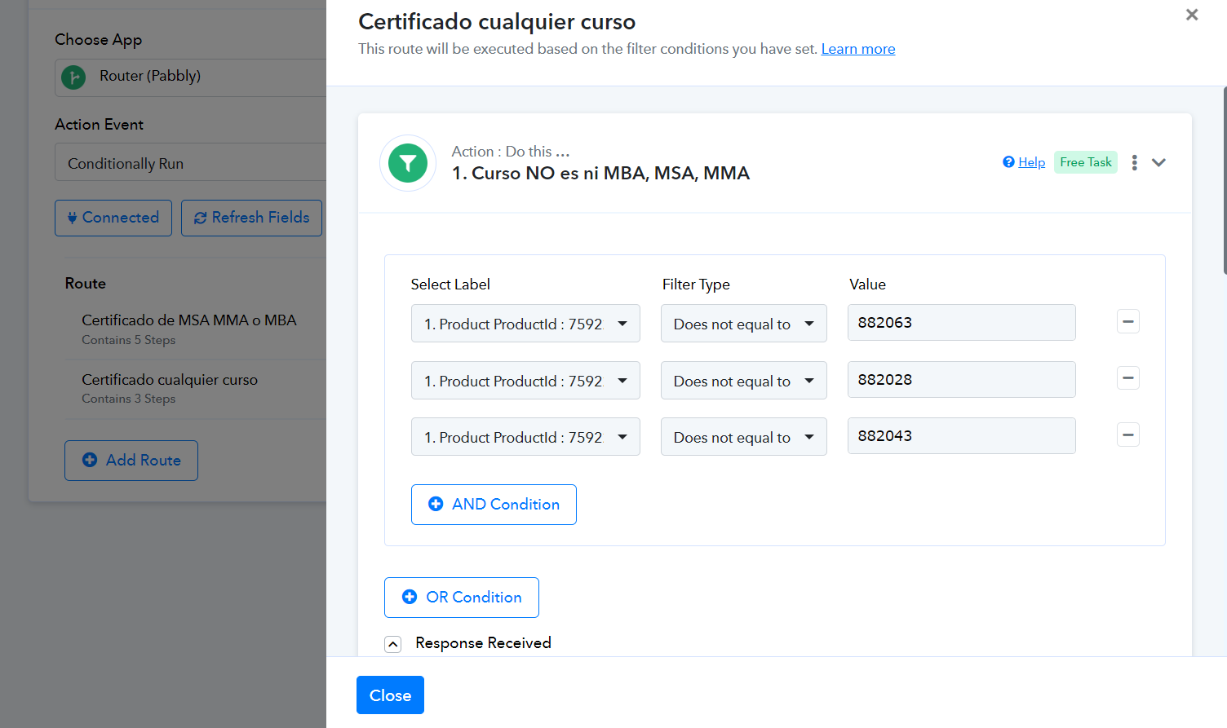Screen dimensions: 1227x728
Task: Open third row Filter Type dropdown
Action: pos(743,437)
